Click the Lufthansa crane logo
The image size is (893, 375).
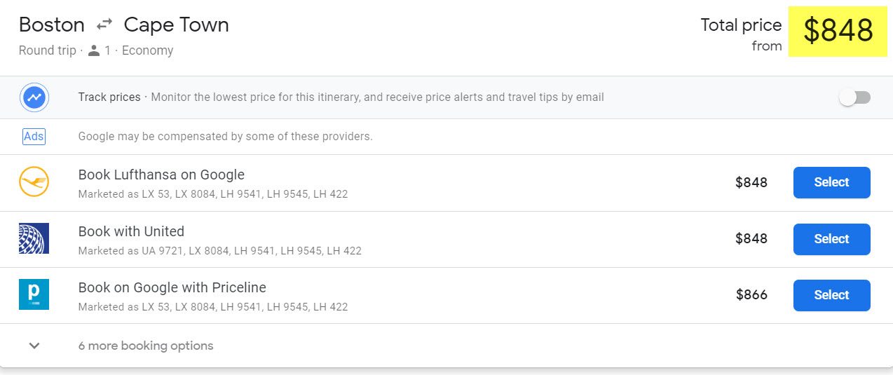click(x=34, y=183)
